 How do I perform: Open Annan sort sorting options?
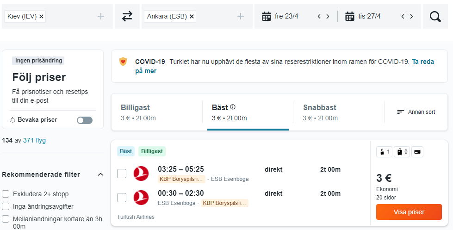point(416,112)
